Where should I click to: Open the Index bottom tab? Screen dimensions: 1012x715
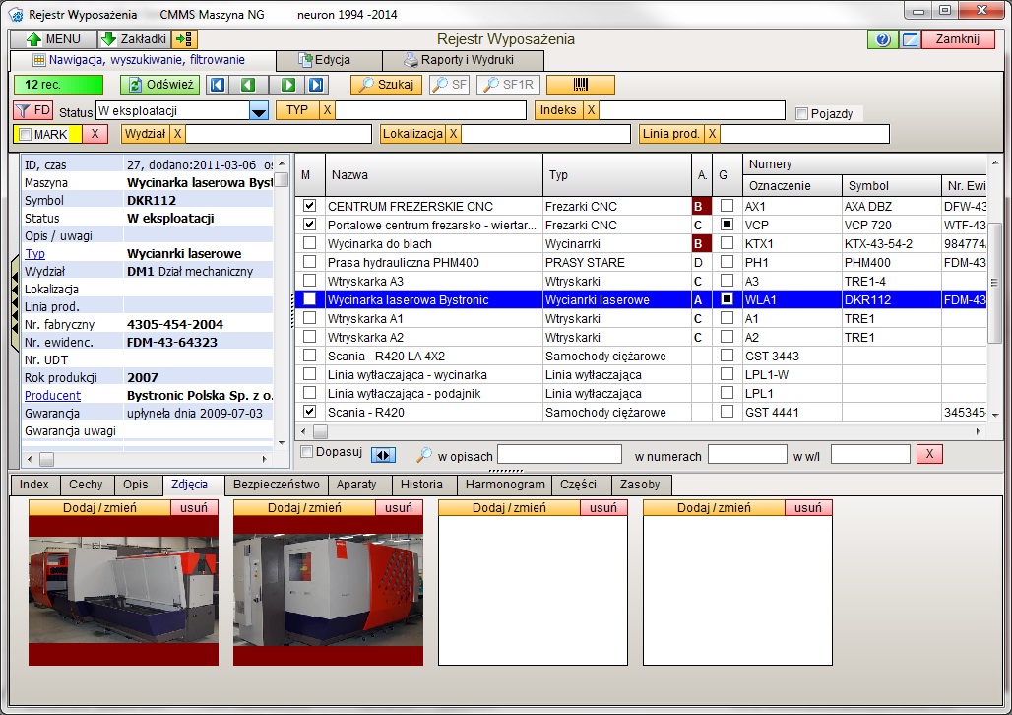[x=34, y=485]
